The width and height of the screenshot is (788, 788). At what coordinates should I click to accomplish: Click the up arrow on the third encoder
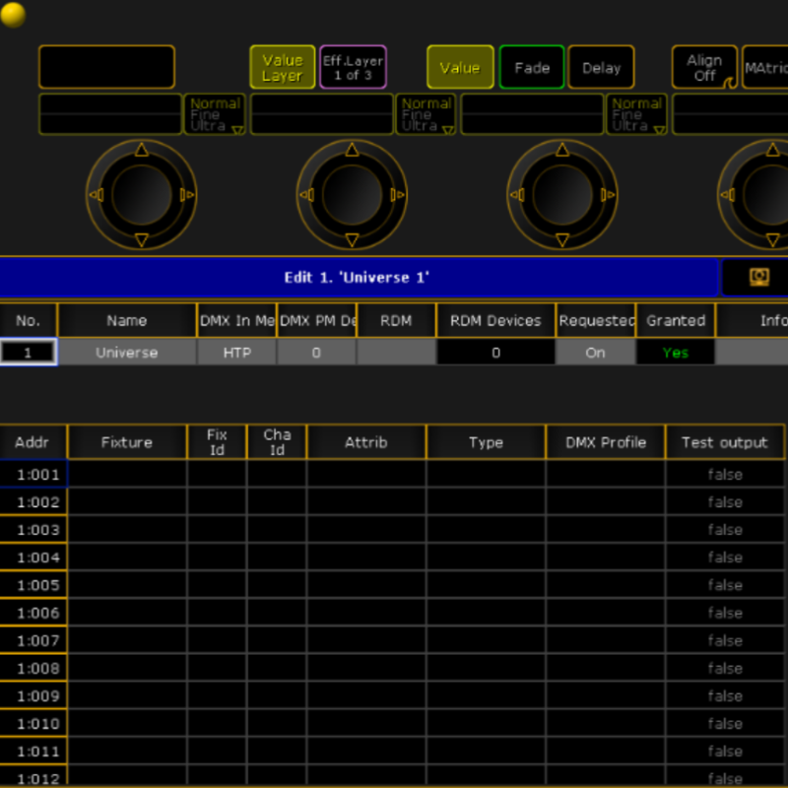tap(561, 150)
